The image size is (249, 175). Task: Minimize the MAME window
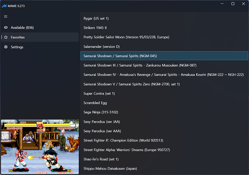[222, 4]
